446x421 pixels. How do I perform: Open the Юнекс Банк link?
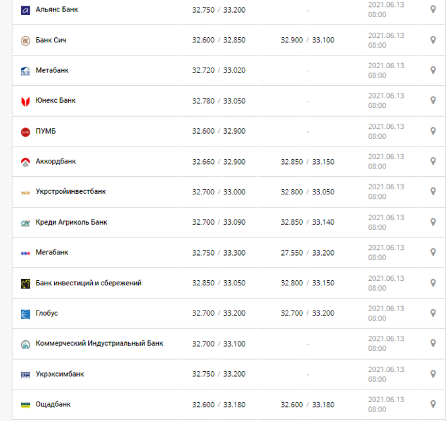[x=56, y=100]
